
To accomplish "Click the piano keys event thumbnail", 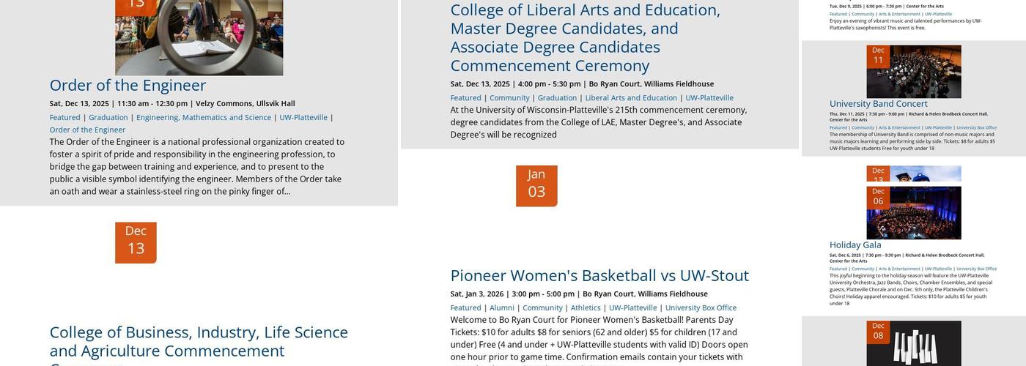I will pyautogui.click(x=914, y=343).
